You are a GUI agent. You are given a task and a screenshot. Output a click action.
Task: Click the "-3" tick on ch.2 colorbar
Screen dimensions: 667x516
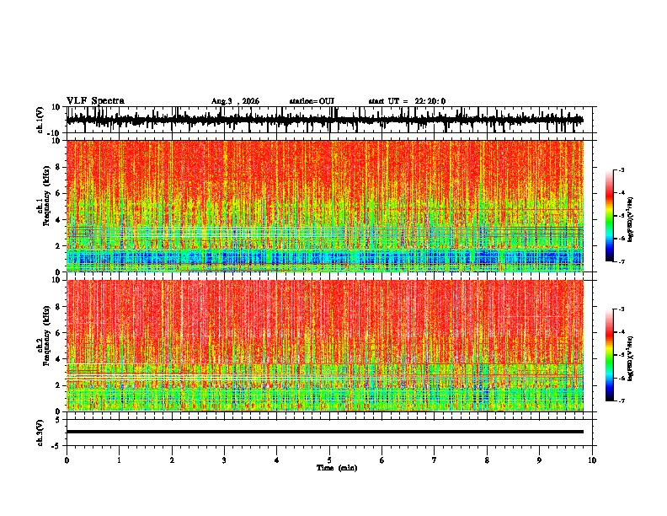[622, 309]
